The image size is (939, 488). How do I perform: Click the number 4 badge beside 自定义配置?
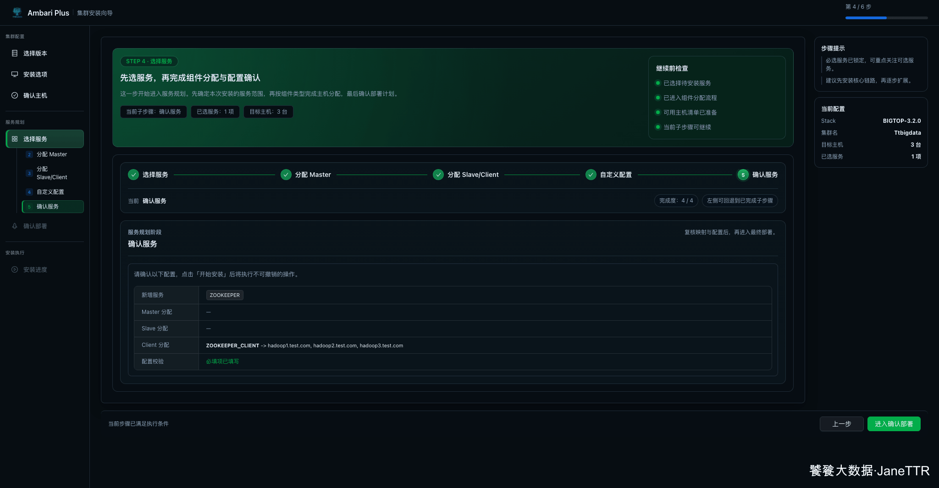[x=29, y=192]
